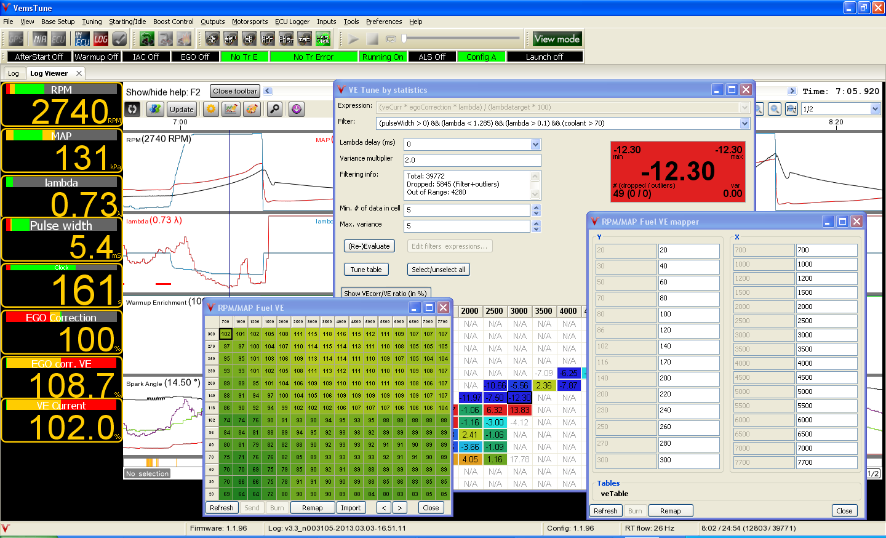886x538 pixels.
Task: Click the green refresh engine icon
Action: tap(147, 39)
